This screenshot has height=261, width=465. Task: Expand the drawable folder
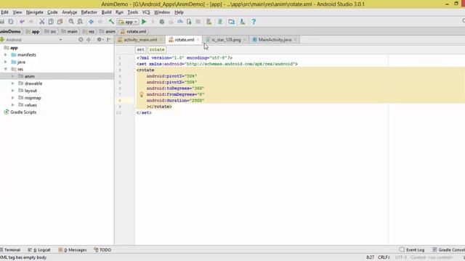tap(13, 83)
